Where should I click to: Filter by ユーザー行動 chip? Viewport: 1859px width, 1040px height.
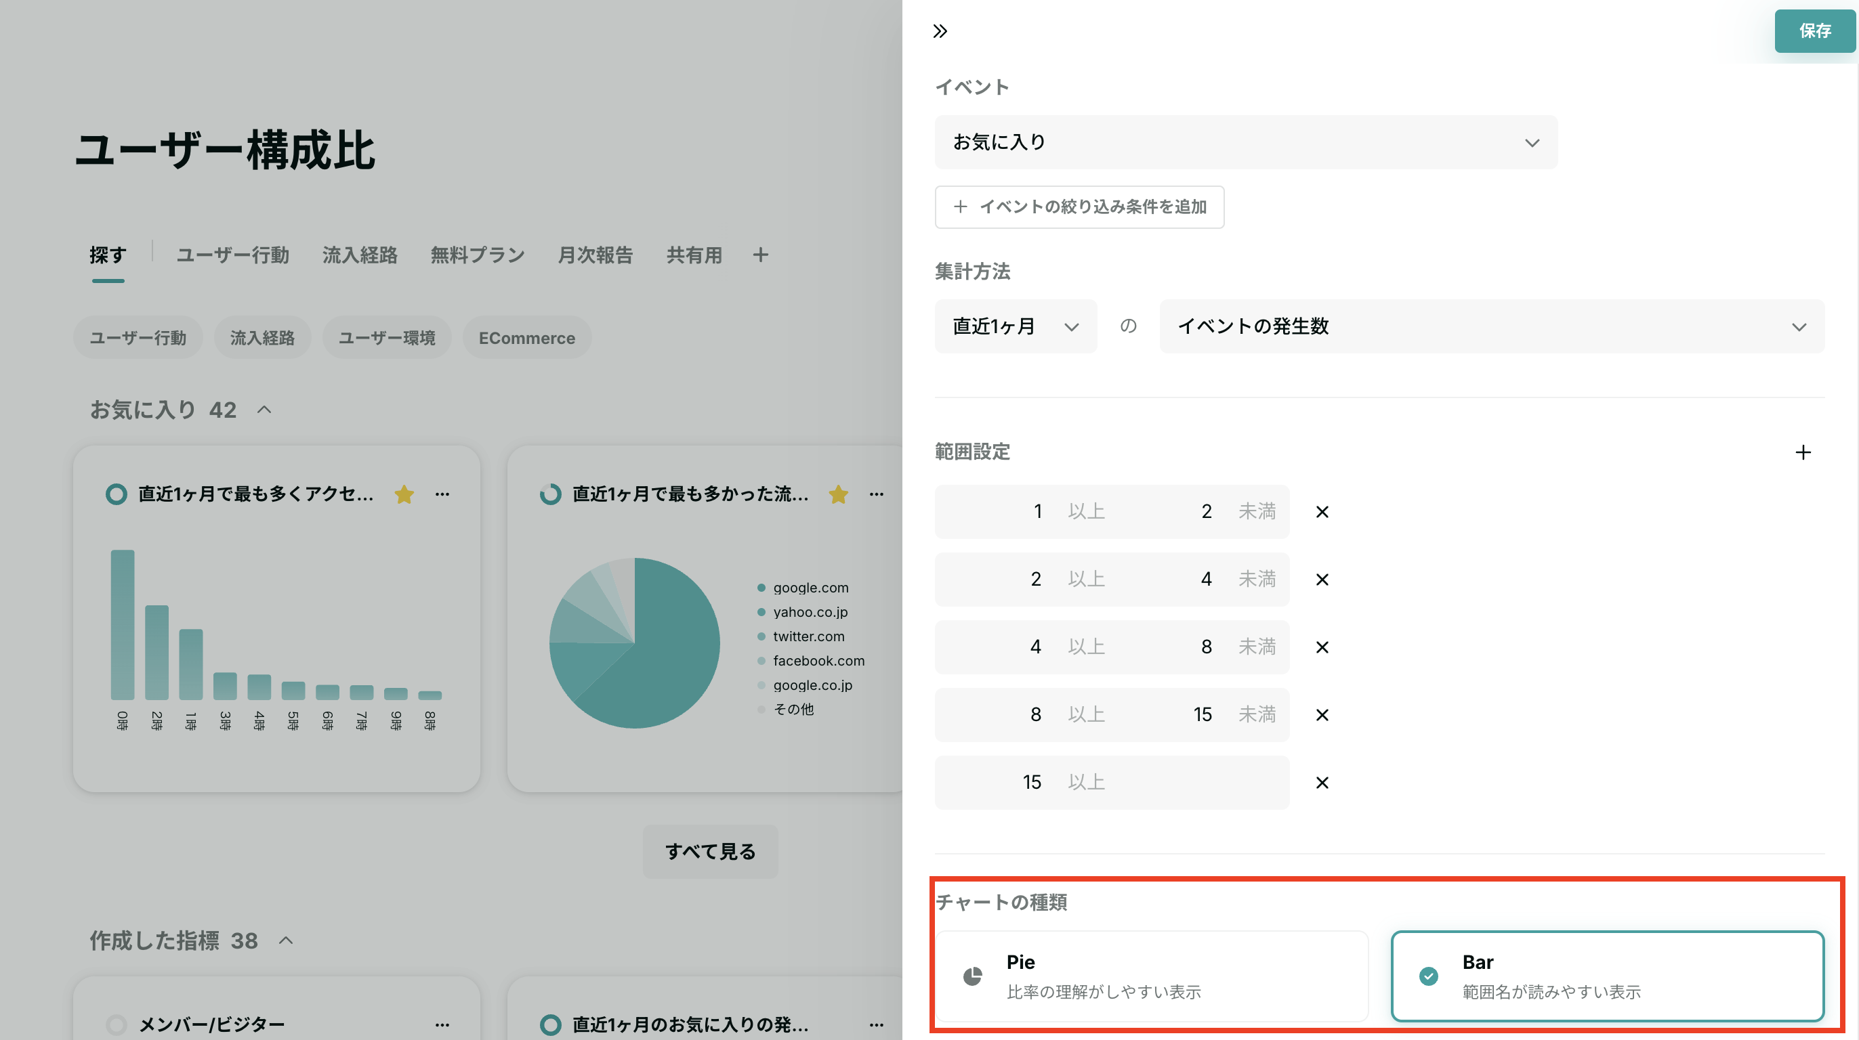click(x=138, y=338)
